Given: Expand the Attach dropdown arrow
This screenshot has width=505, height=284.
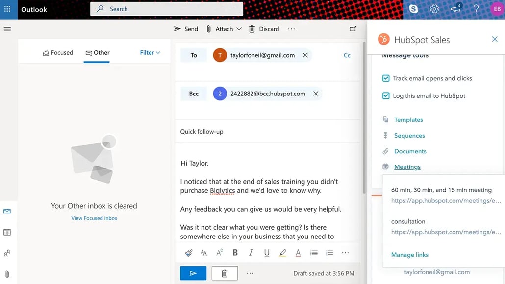Looking at the screenshot, I should point(239,29).
